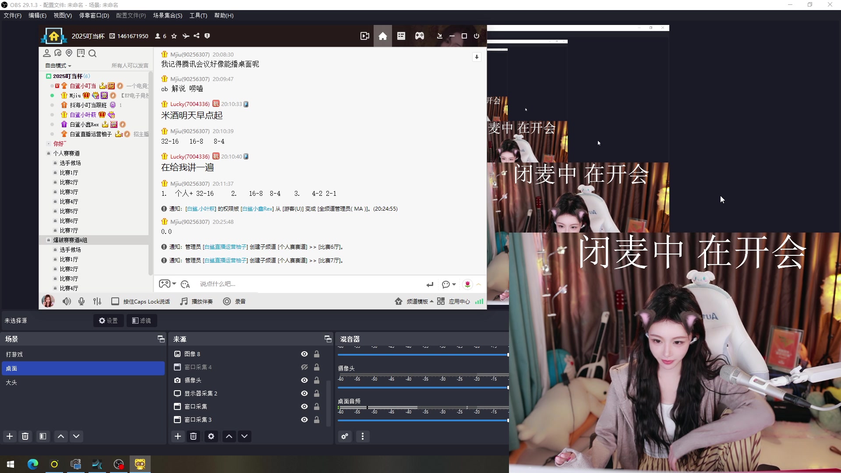Pop out the Sources dock

(x=328, y=339)
